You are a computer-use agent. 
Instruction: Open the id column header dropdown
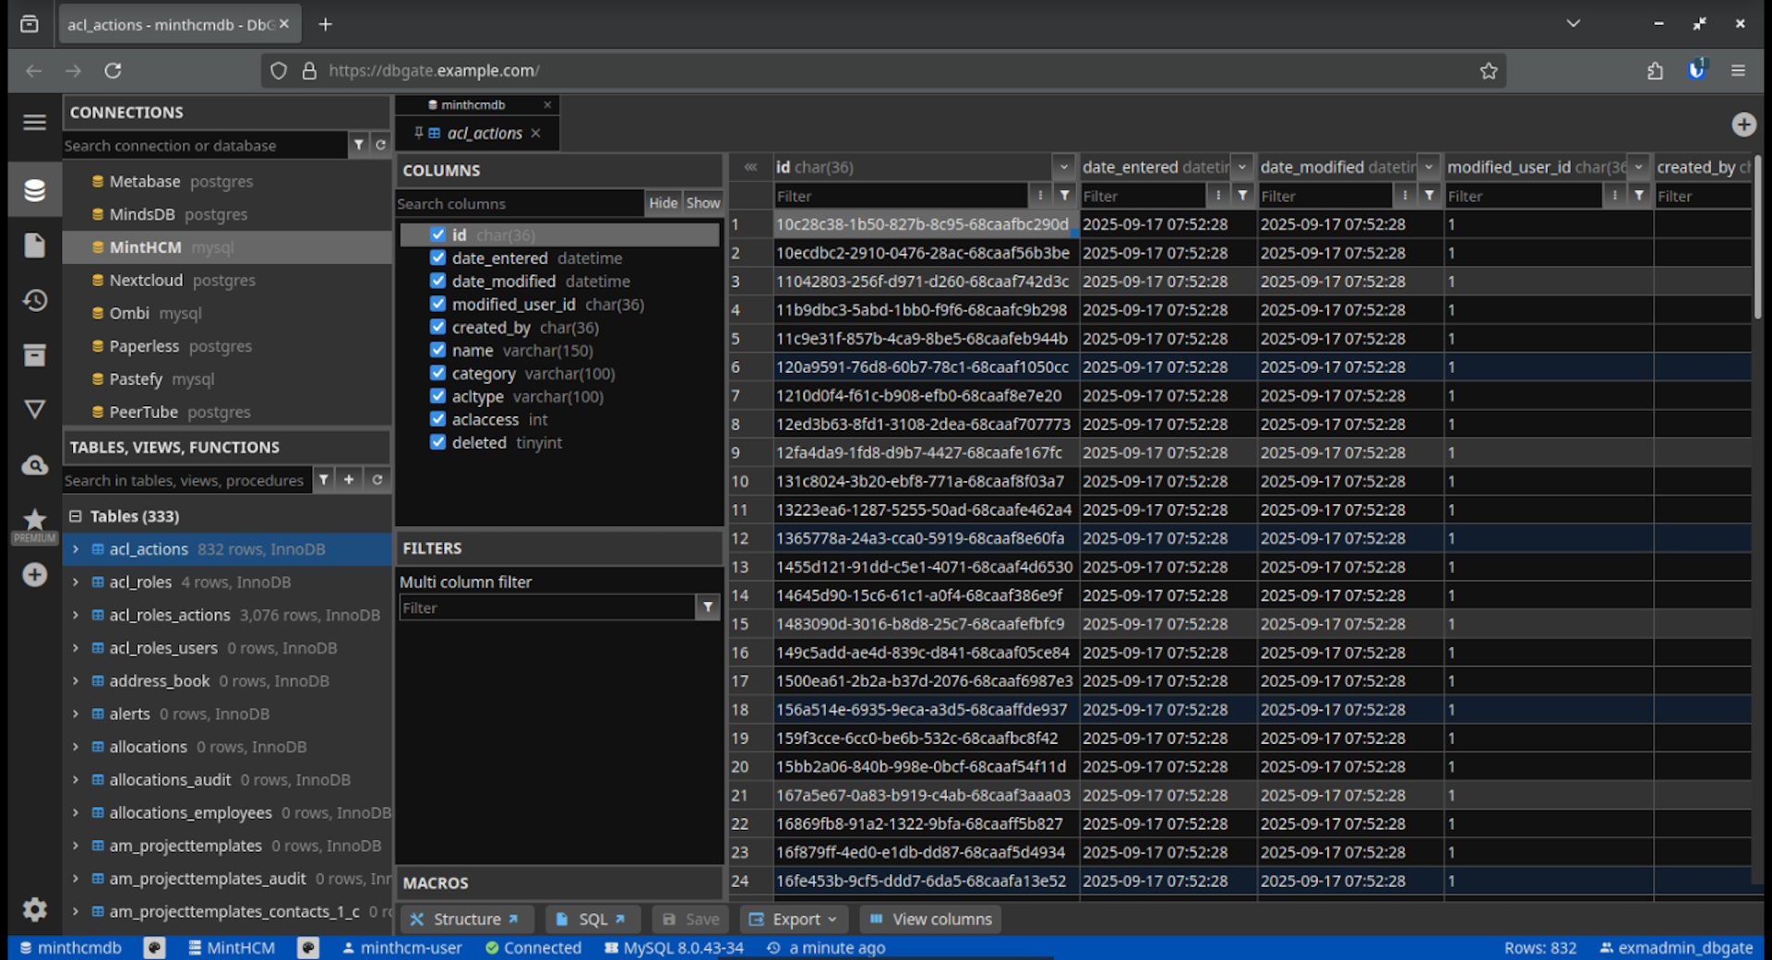click(x=1063, y=167)
